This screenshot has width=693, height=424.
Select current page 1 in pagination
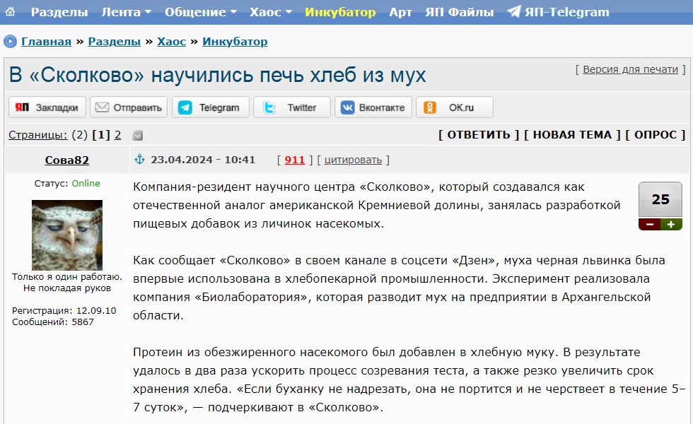(x=100, y=135)
